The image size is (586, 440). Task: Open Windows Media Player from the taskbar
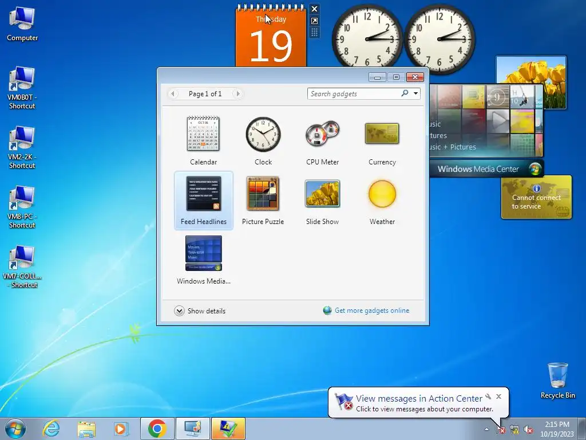[121, 429]
